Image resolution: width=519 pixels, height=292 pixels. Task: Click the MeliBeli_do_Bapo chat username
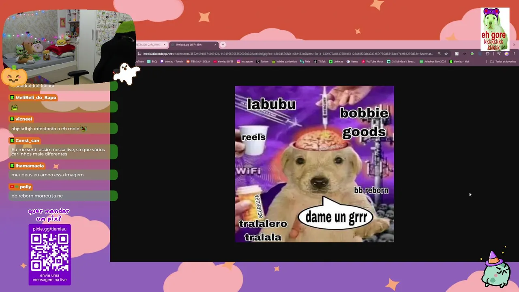[36, 98]
